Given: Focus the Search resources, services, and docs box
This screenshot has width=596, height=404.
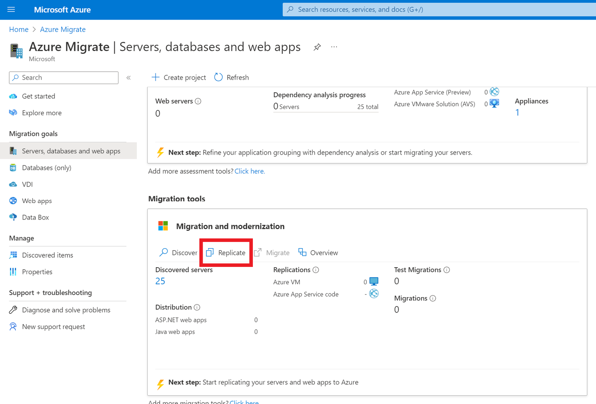Looking at the screenshot, I should pyautogui.click(x=439, y=9).
